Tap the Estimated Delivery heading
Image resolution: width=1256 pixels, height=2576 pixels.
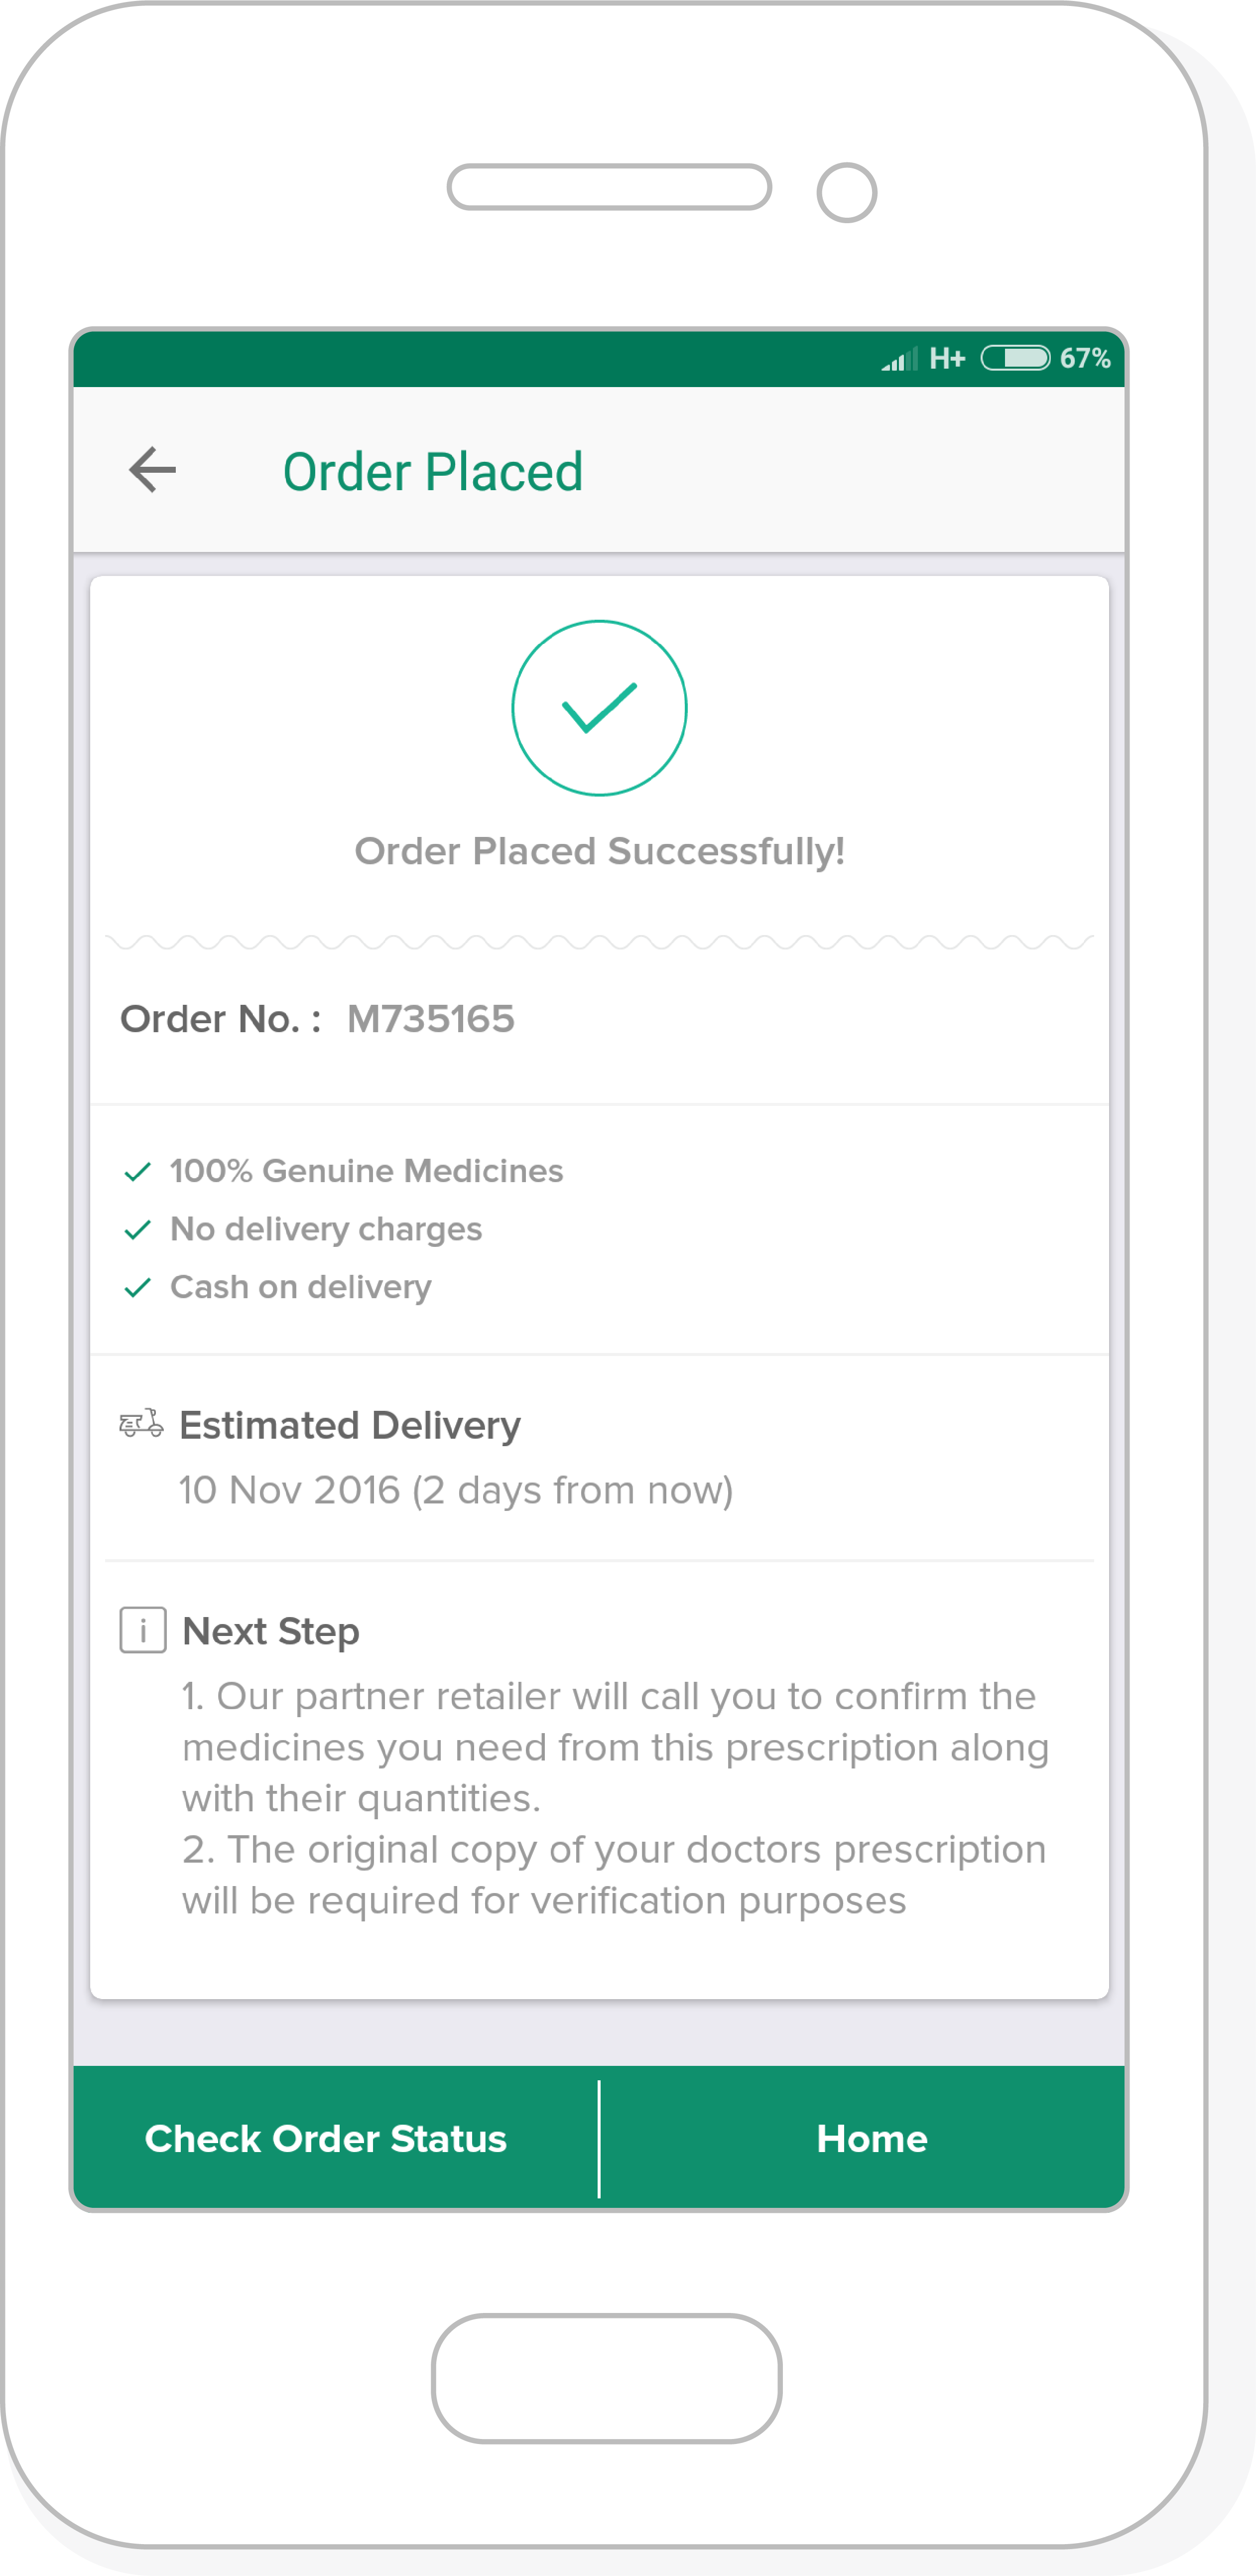[349, 1425]
